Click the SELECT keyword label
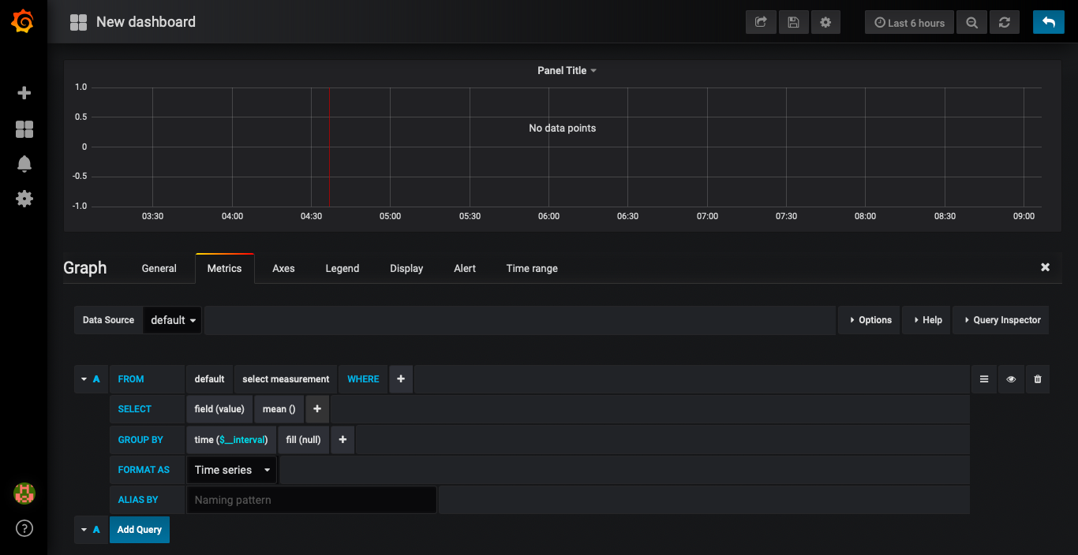The image size is (1078, 555). pyautogui.click(x=135, y=409)
